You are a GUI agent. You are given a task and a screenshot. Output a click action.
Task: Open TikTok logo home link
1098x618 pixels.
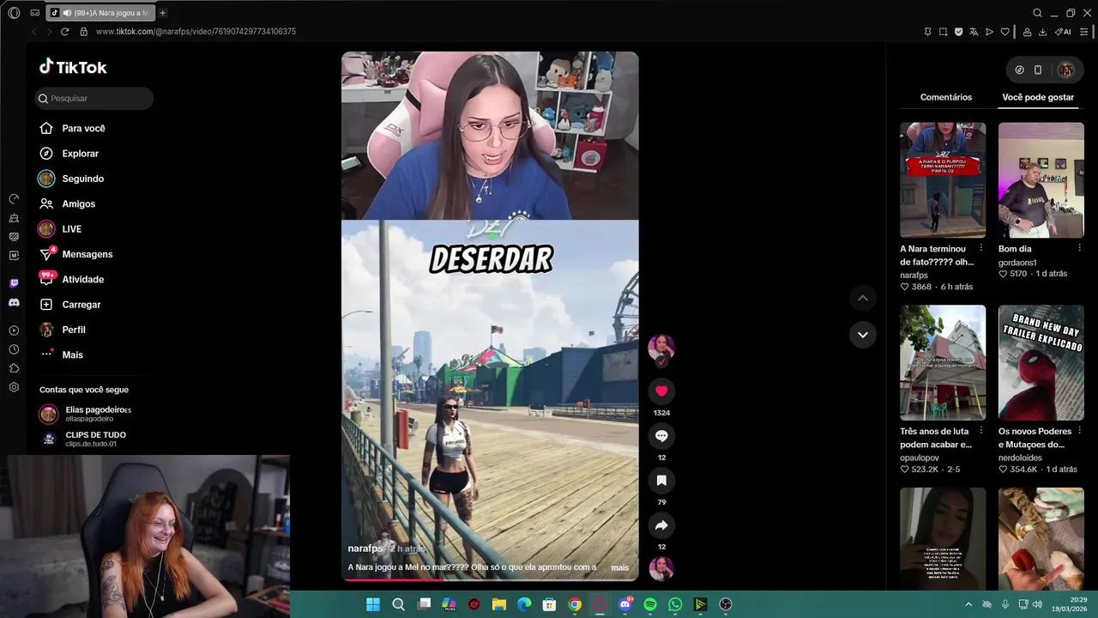tap(73, 67)
